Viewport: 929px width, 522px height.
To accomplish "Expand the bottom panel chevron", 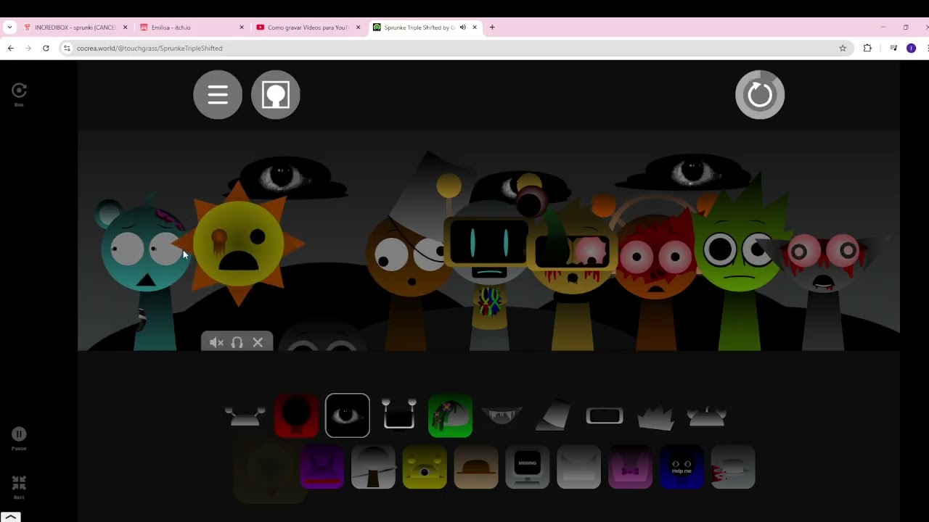I will pyautogui.click(x=11, y=517).
